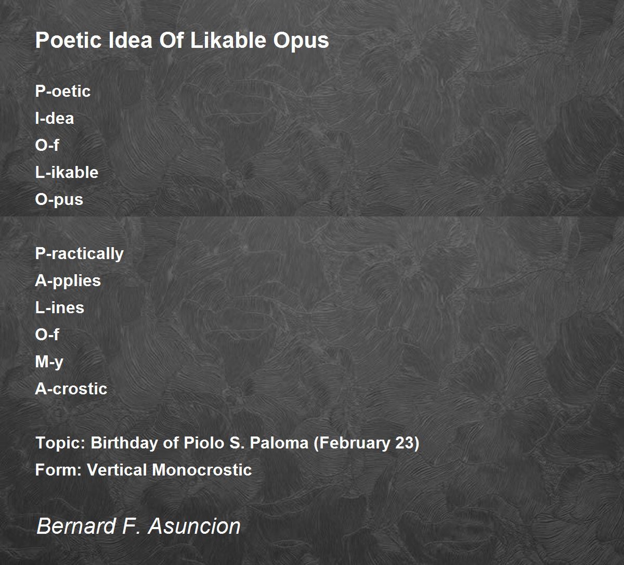Select the line O-pus

click(x=59, y=199)
